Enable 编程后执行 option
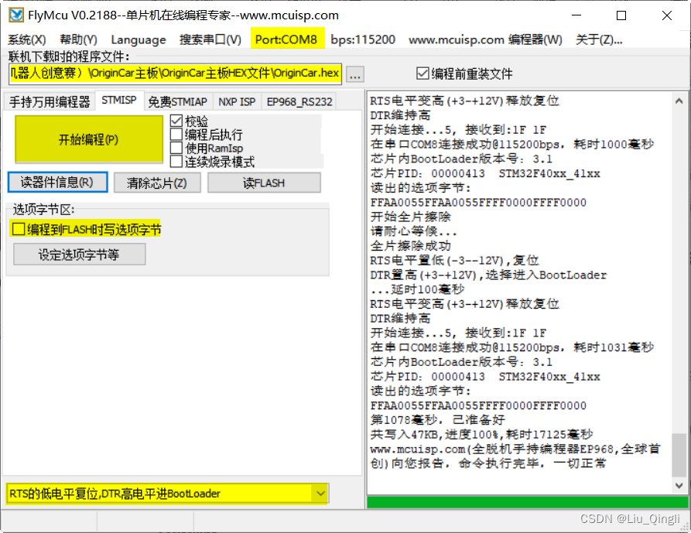The width and height of the screenshot is (691, 533). [177, 133]
